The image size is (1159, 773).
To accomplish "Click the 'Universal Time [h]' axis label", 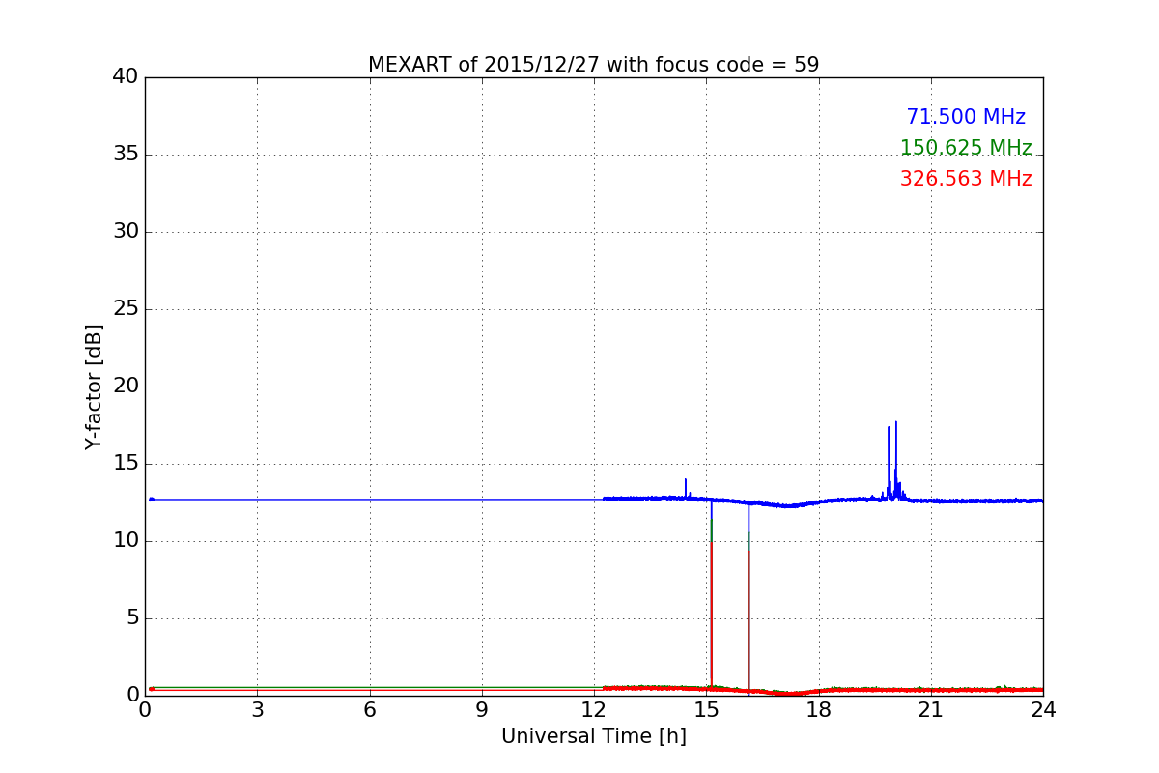I will (594, 736).
